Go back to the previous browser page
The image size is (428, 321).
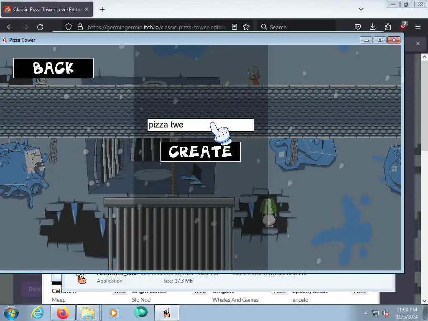point(10,27)
